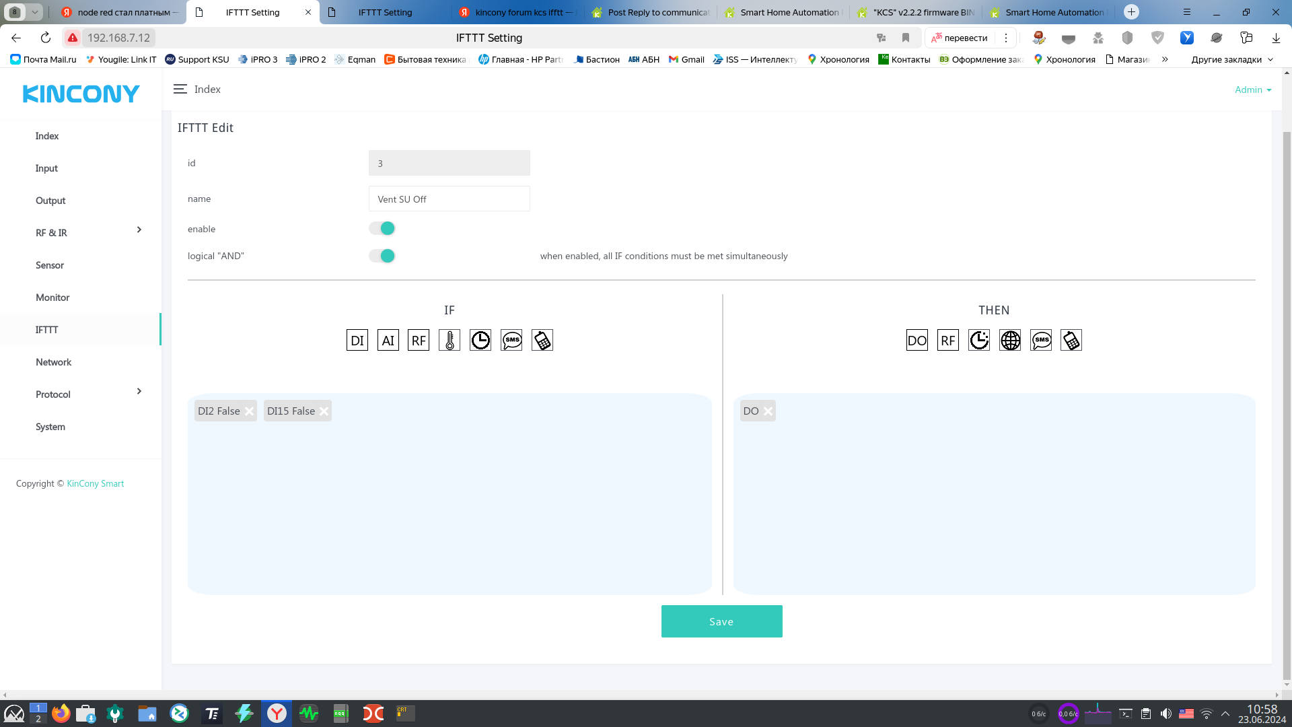Viewport: 1292px width, 727px height.
Task: Remove the DI15 False condition
Action: [324, 411]
